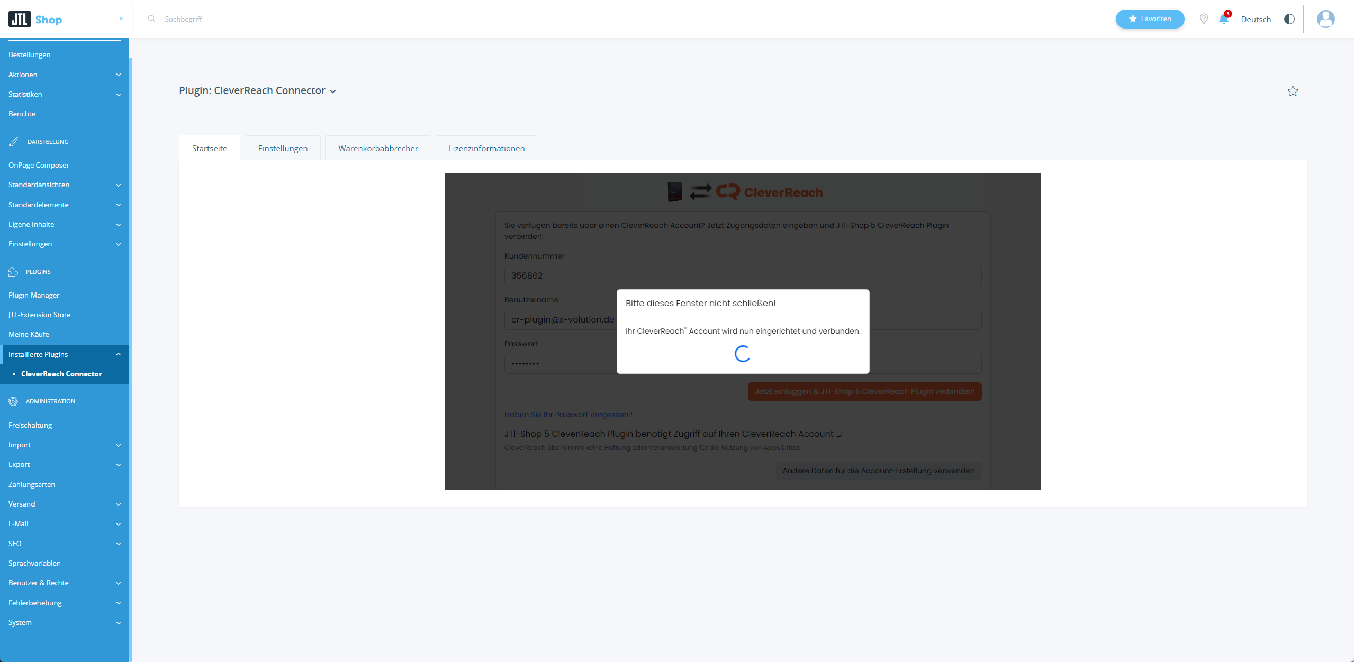1354x662 pixels.
Task: Expand the Aktionen menu
Action: pyautogui.click(x=65, y=75)
